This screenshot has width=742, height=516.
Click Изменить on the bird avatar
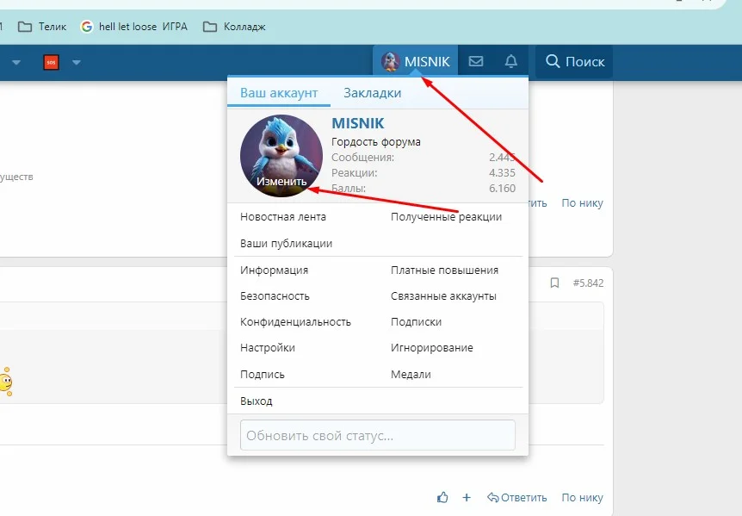[281, 181]
